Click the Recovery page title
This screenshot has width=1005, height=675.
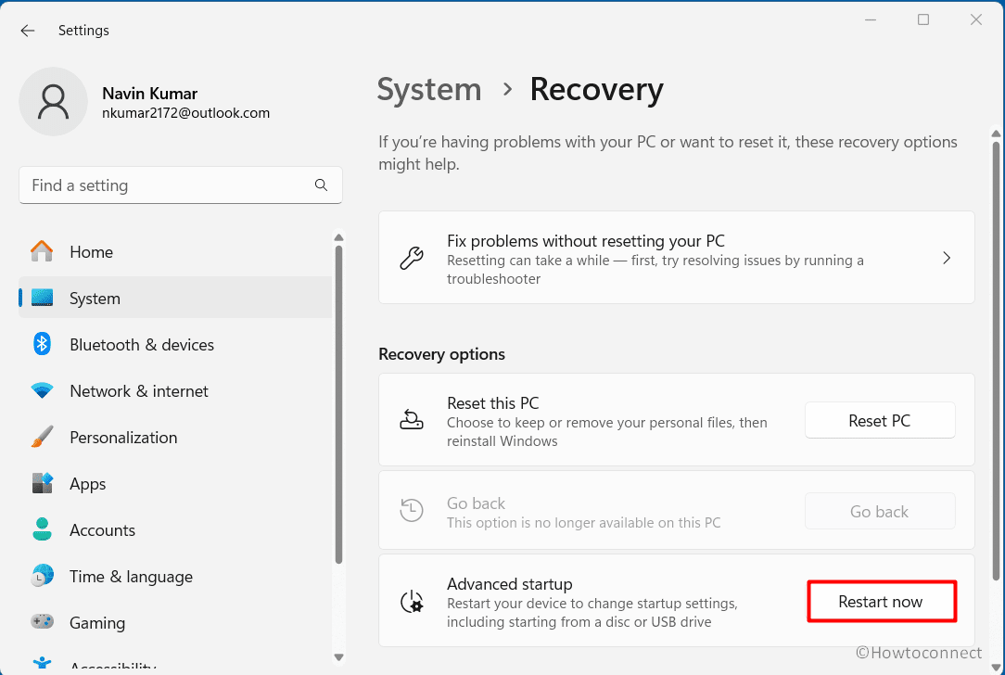point(597,89)
